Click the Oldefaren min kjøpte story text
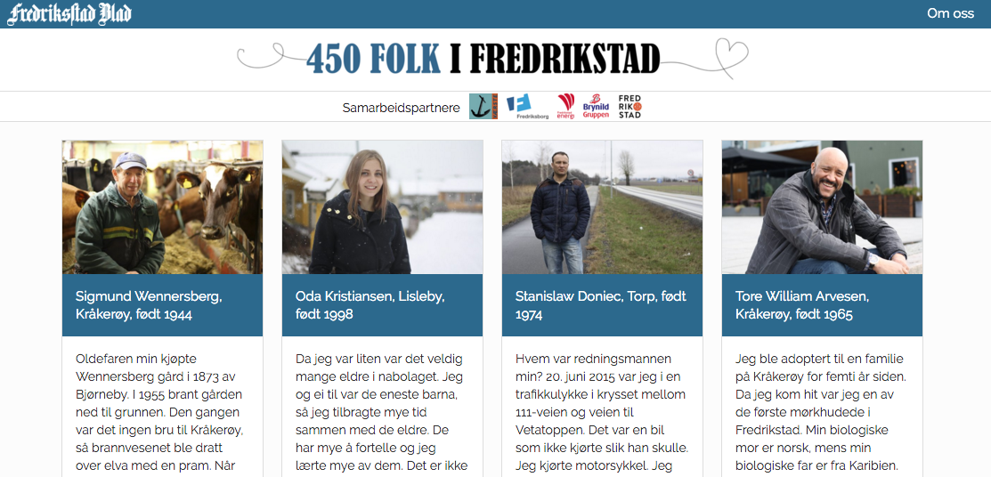Viewport: 991px width, 477px height. (x=160, y=413)
